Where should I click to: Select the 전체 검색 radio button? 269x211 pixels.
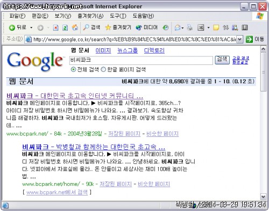73,69
